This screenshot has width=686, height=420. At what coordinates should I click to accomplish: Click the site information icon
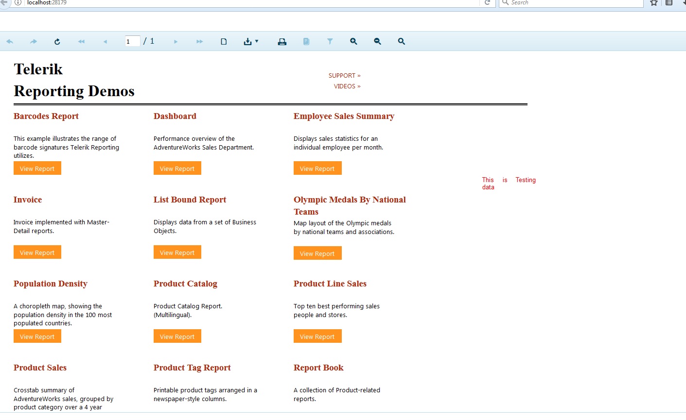pyautogui.click(x=18, y=2)
